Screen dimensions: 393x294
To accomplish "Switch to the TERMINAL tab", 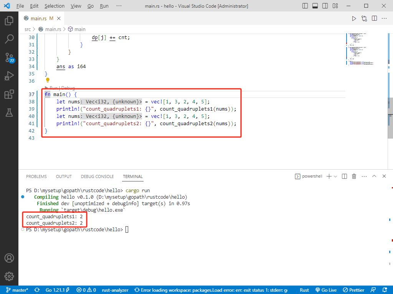I will pos(132,176).
